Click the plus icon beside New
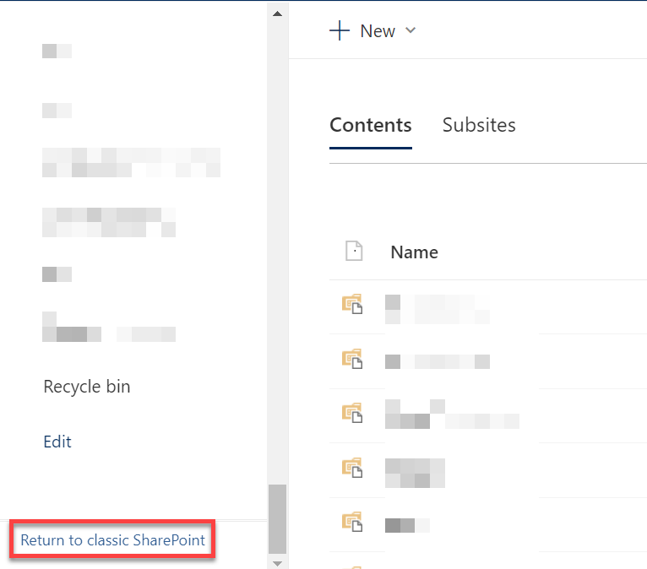 [339, 31]
